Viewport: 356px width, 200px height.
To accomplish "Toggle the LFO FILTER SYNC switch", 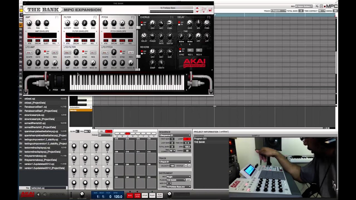I will (x=83, y=52).
